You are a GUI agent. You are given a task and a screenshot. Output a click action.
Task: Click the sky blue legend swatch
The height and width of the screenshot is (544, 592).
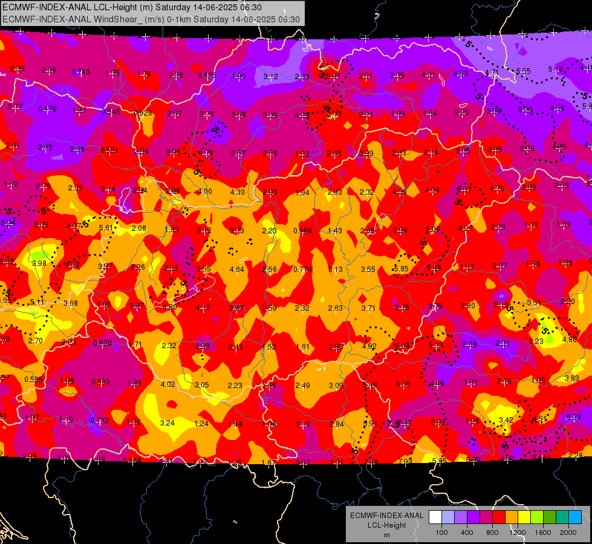575,517
